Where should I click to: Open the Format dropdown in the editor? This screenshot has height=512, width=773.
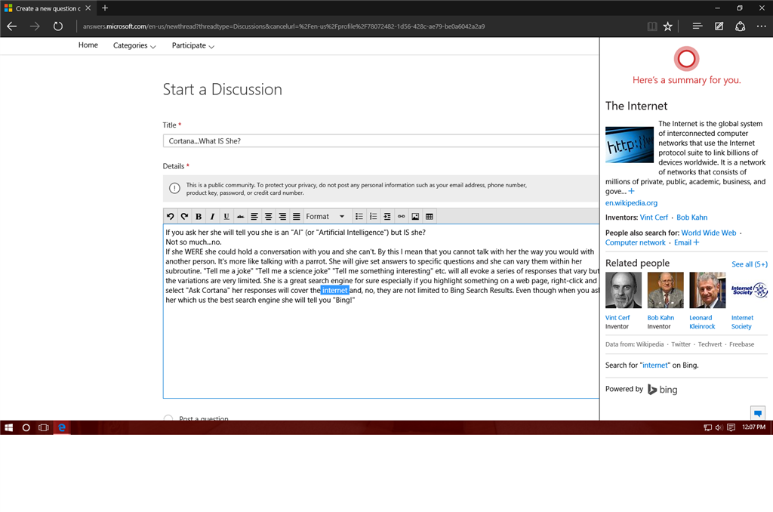(325, 216)
